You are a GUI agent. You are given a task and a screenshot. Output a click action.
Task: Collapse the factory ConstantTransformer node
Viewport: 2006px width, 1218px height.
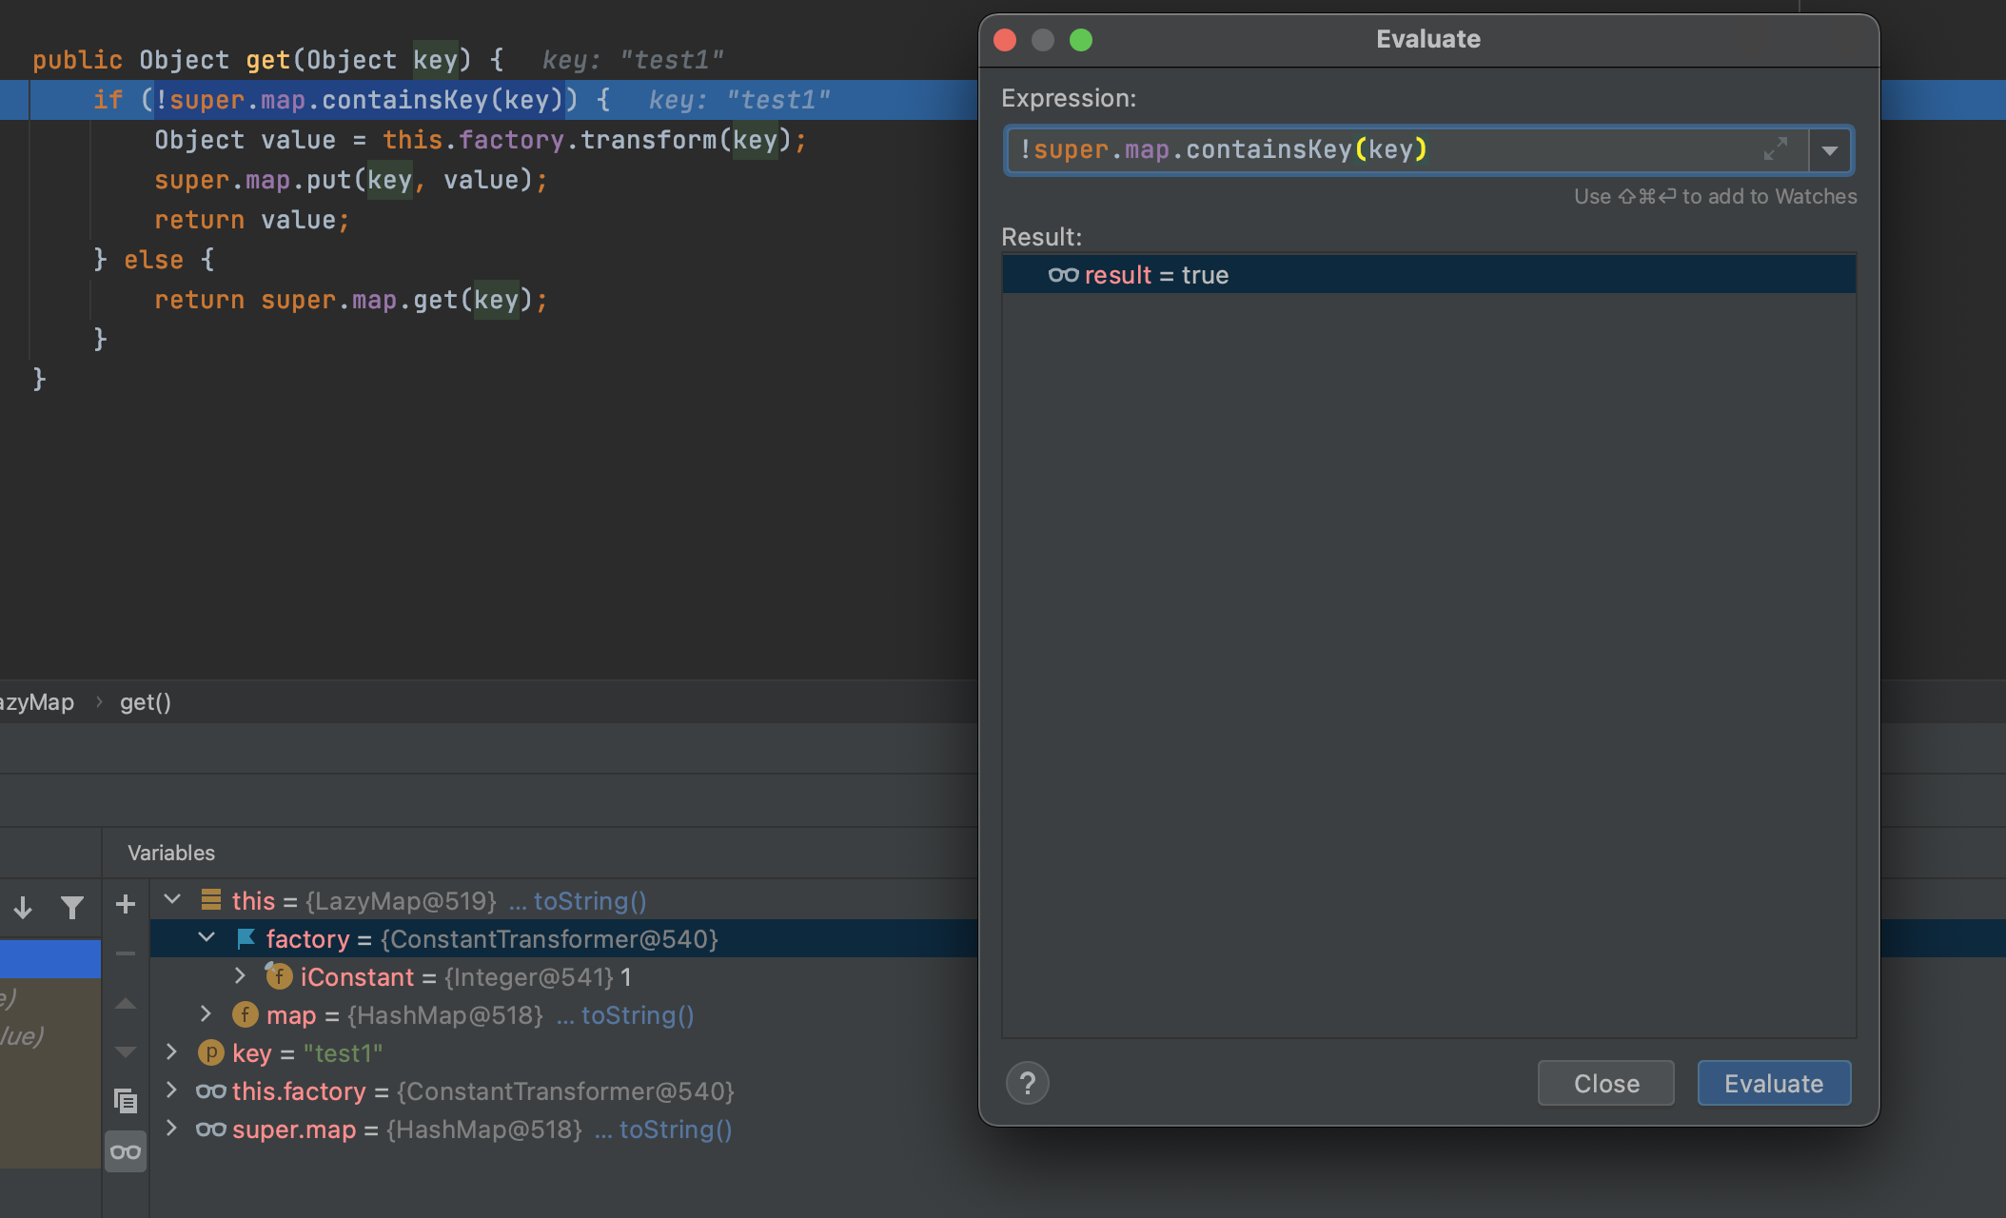click(x=206, y=937)
